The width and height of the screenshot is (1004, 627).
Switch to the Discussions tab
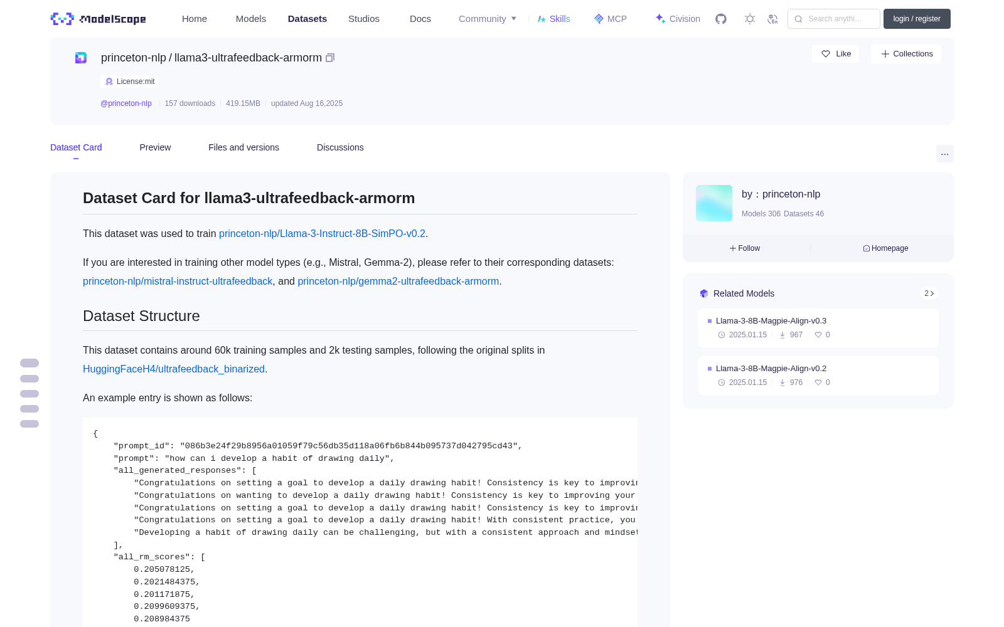pyautogui.click(x=340, y=147)
